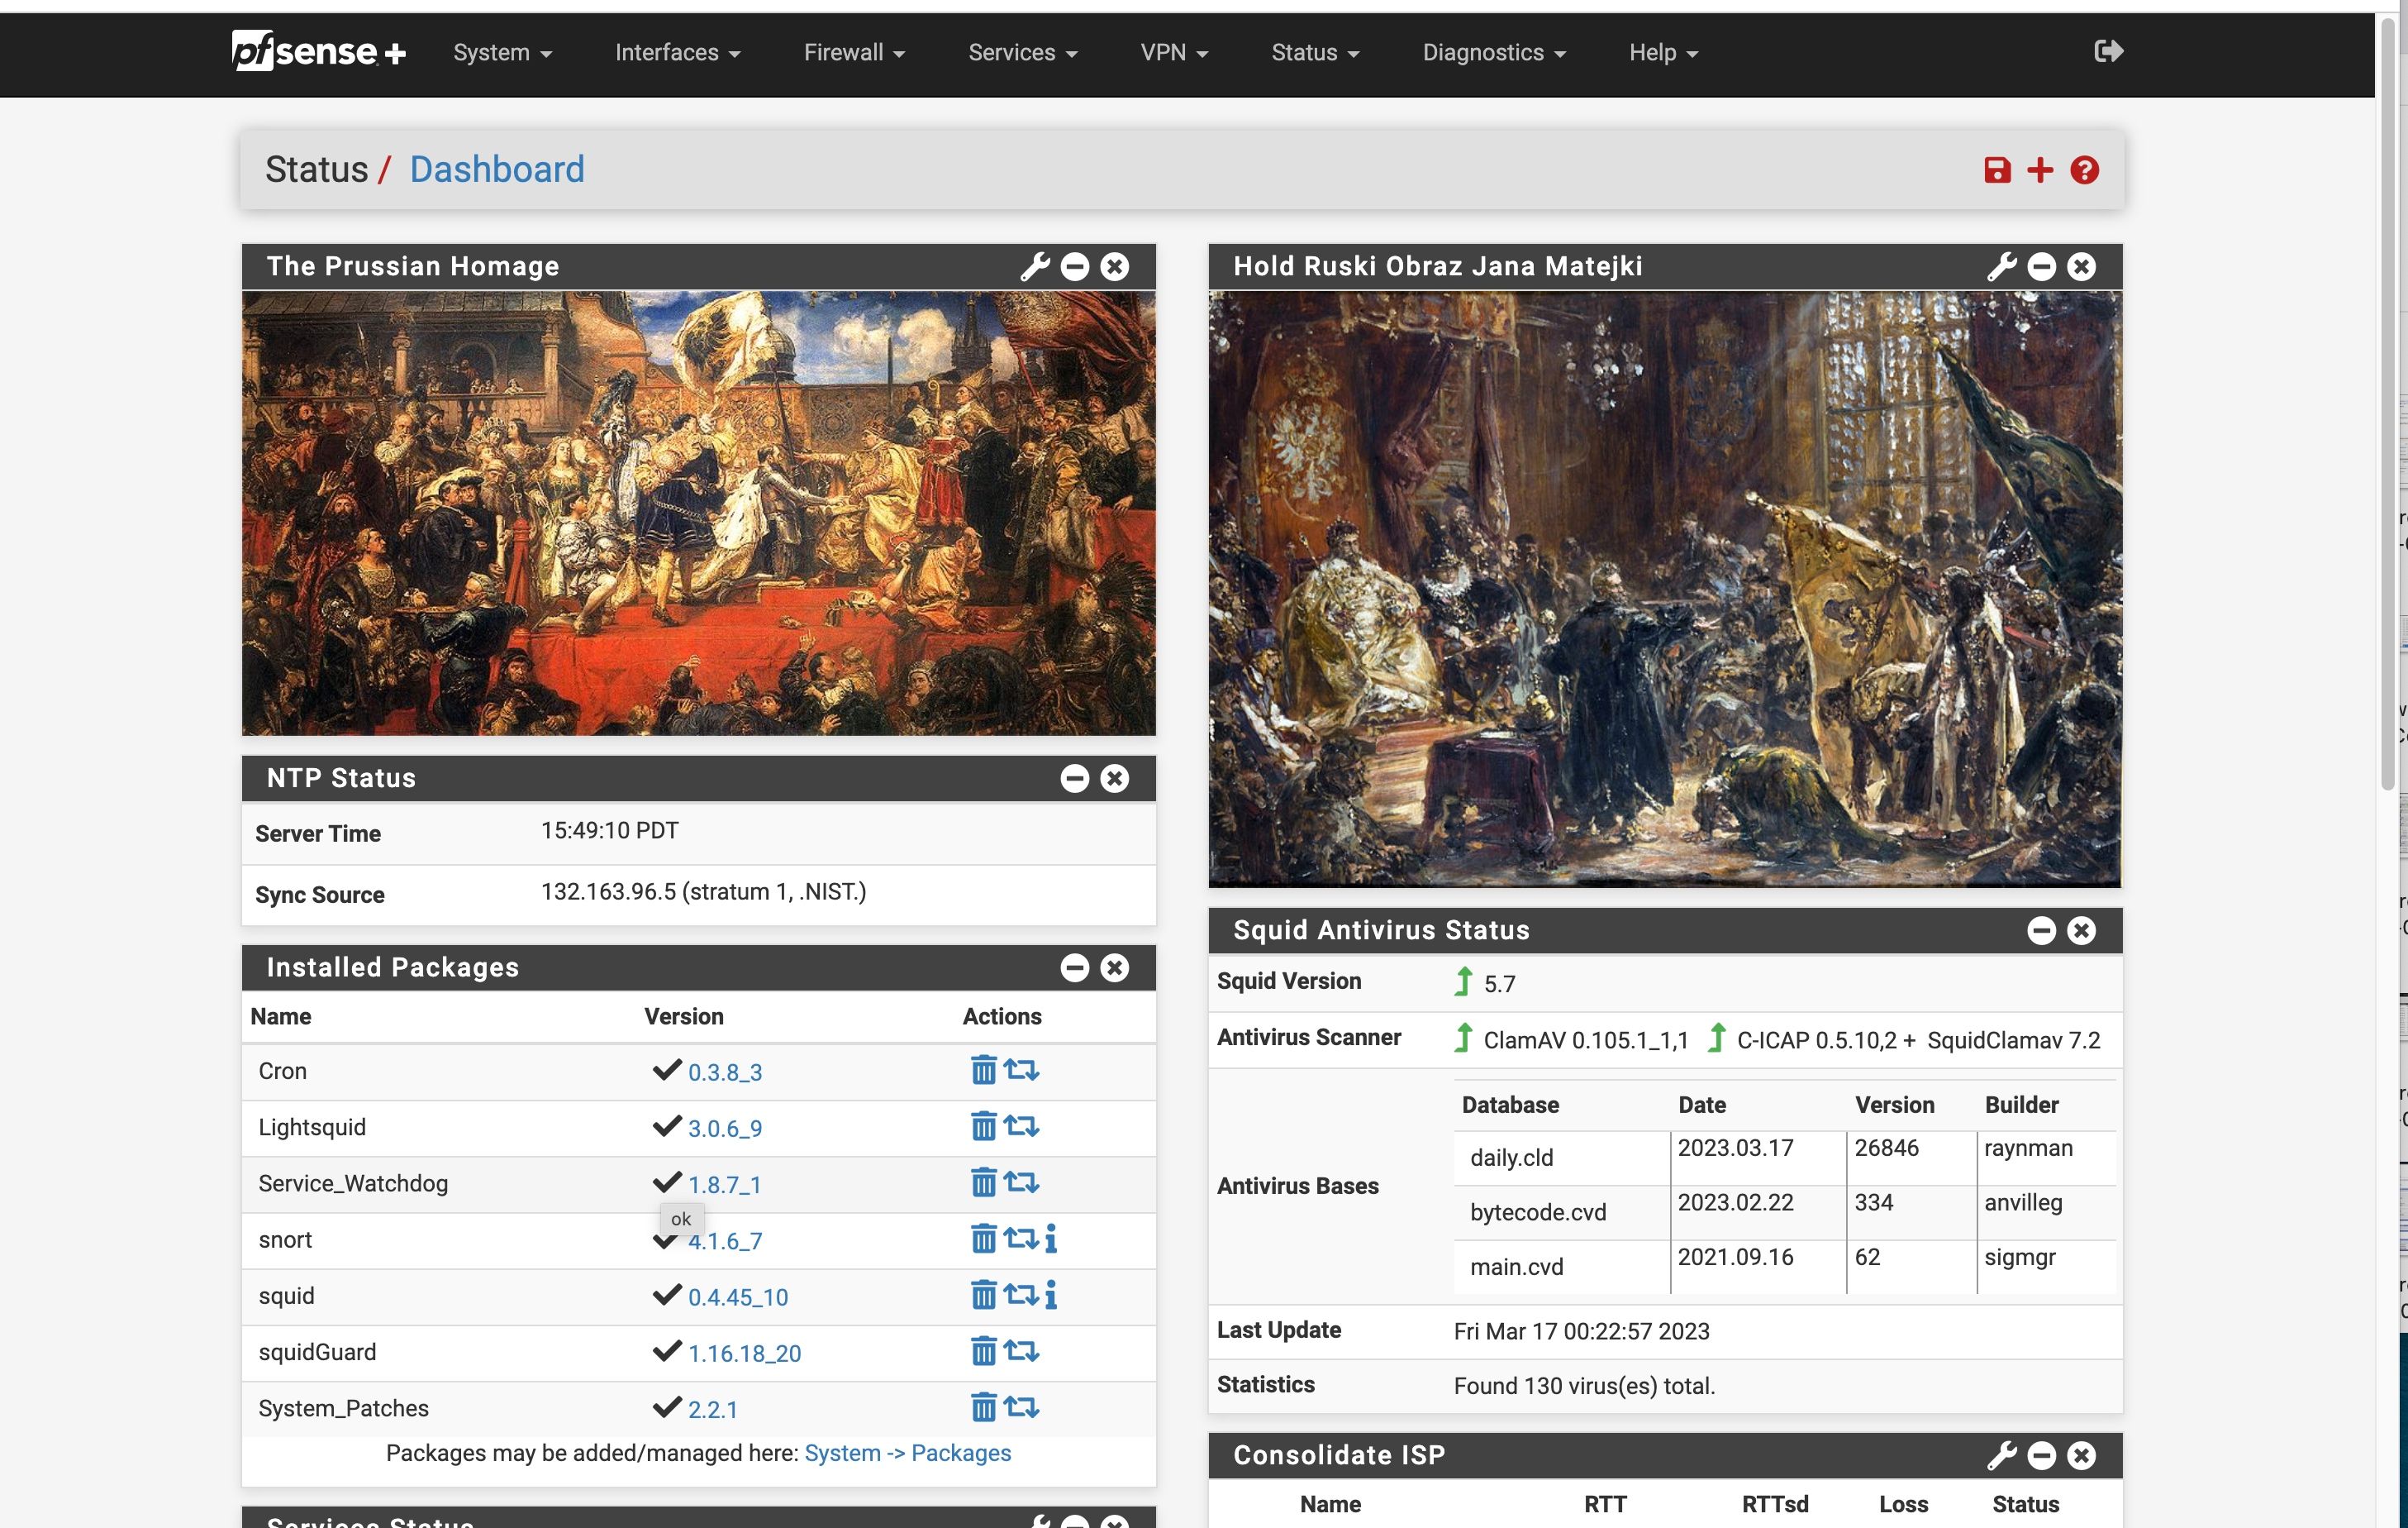Click the main.cvd database row

click(1785, 1267)
